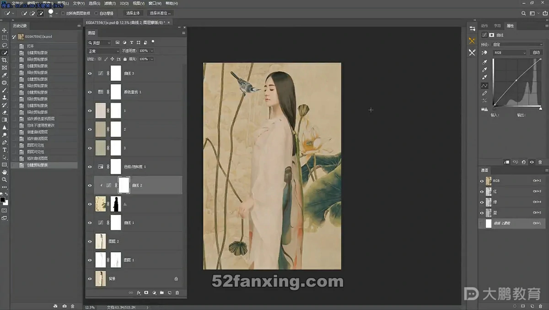Hide the 曲线 3 layer
Viewport: 549px width, 310px height.
(90, 73)
